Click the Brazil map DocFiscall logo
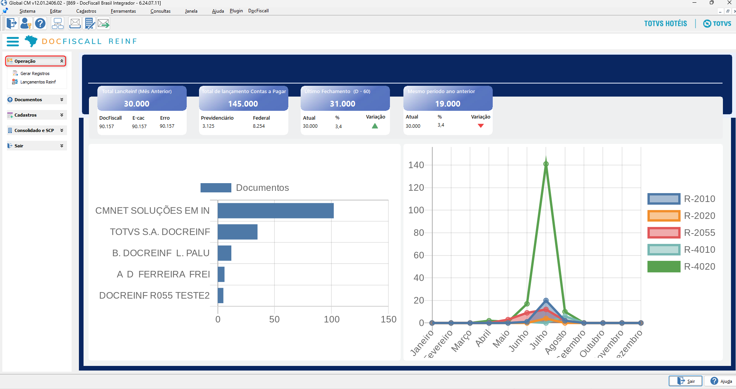Screen dimensions: 736x389 point(31,41)
